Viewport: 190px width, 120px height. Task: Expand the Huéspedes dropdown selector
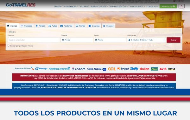pyautogui.click(x=146, y=40)
